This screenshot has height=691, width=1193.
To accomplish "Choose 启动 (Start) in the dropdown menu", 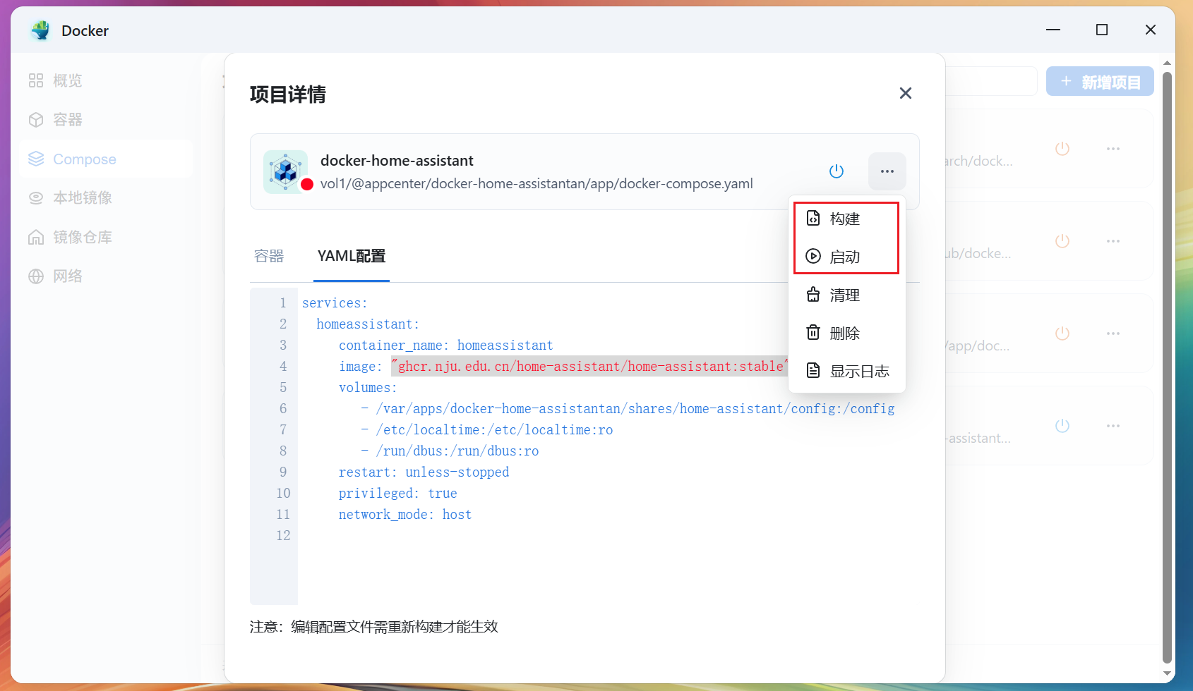I will 845,257.
